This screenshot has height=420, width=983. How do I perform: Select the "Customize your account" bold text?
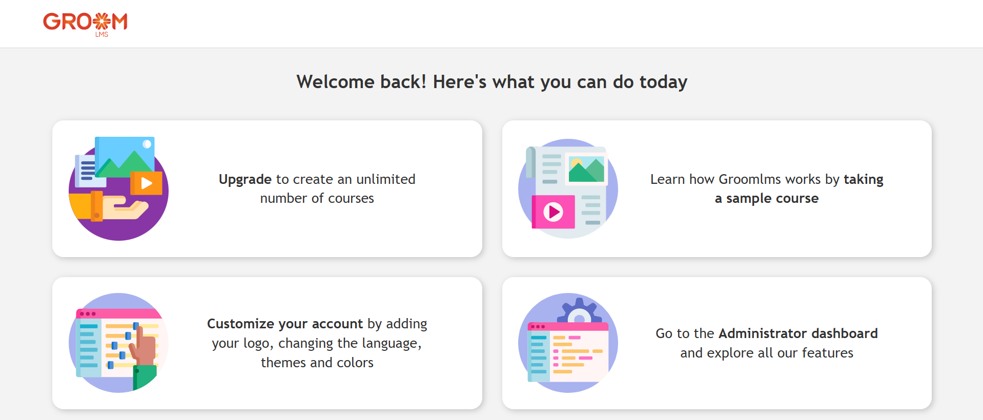point(284,324)
